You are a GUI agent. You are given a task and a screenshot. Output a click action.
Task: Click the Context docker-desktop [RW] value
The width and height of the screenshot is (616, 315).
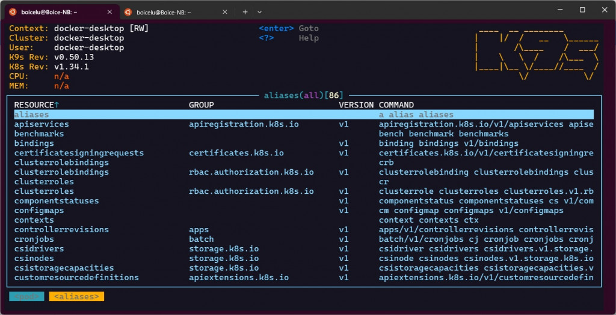[101, 28]
